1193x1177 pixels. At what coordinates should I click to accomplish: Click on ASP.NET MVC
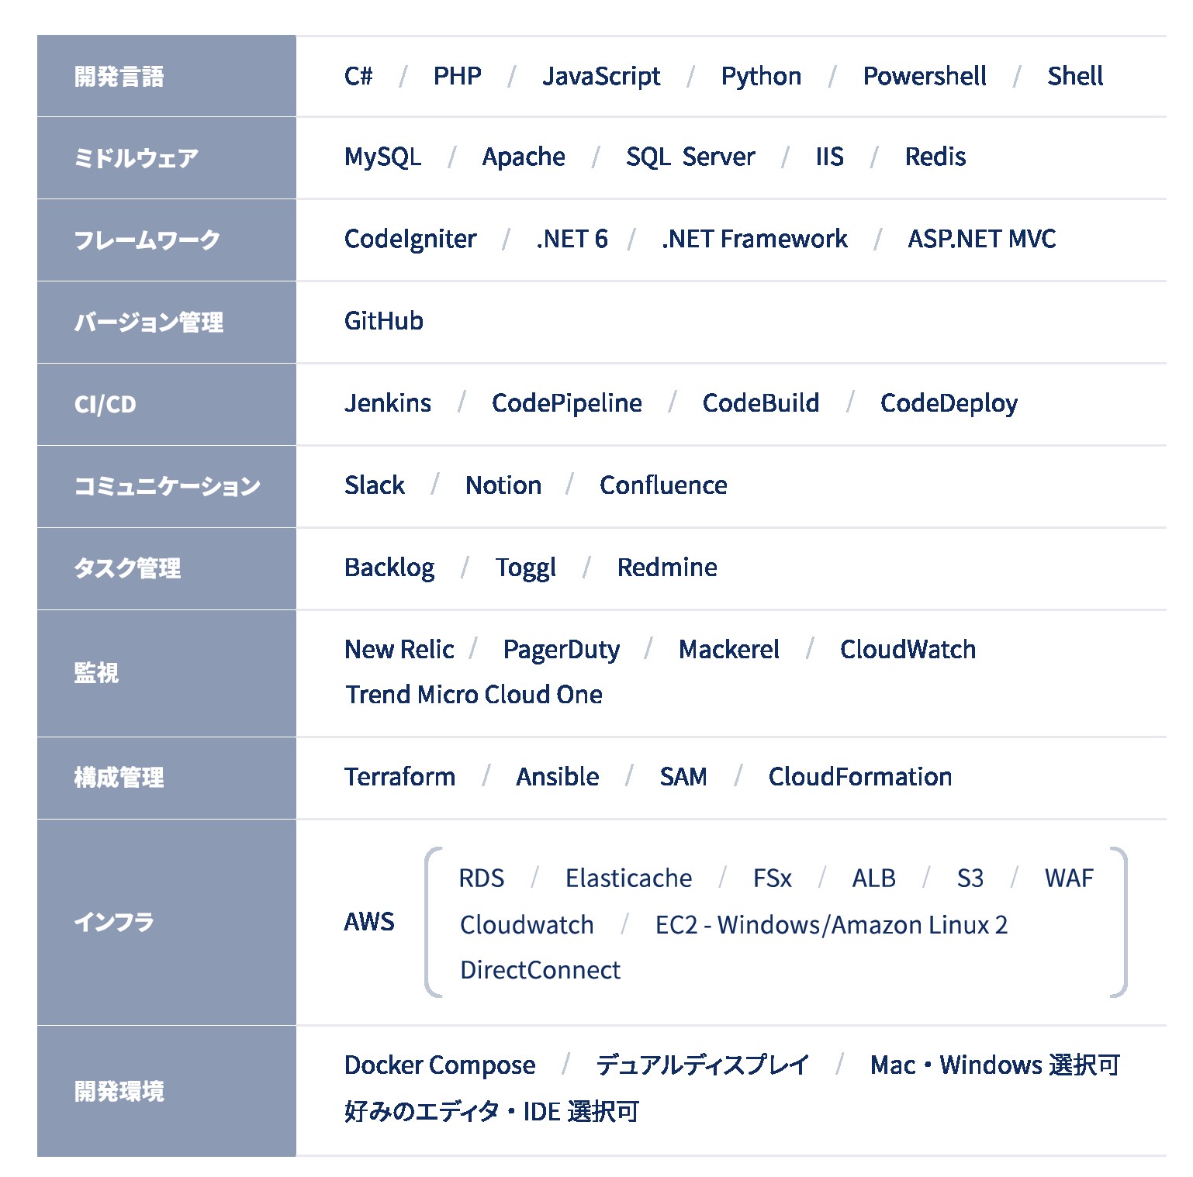[982, 239]
